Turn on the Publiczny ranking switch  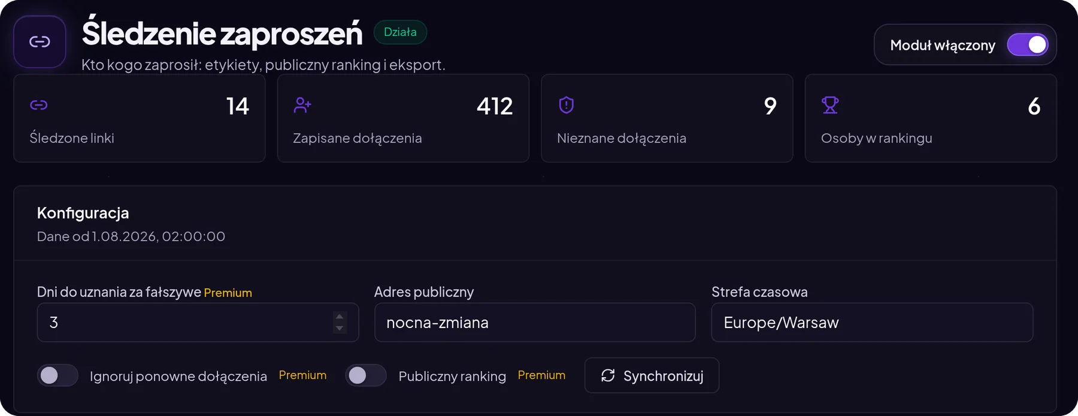point(366,375)
